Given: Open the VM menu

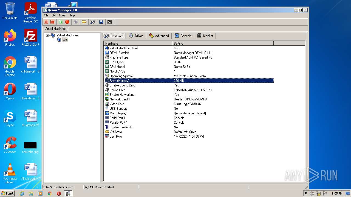Looking at the screenshot, I should pyautogui.click(x=53, y=15).
